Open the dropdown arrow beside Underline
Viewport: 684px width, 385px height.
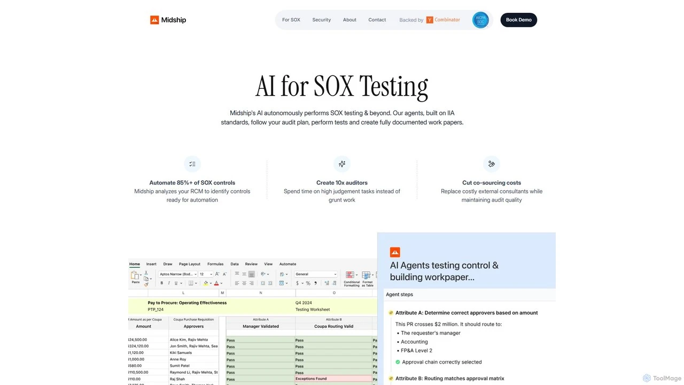(181, 283)
